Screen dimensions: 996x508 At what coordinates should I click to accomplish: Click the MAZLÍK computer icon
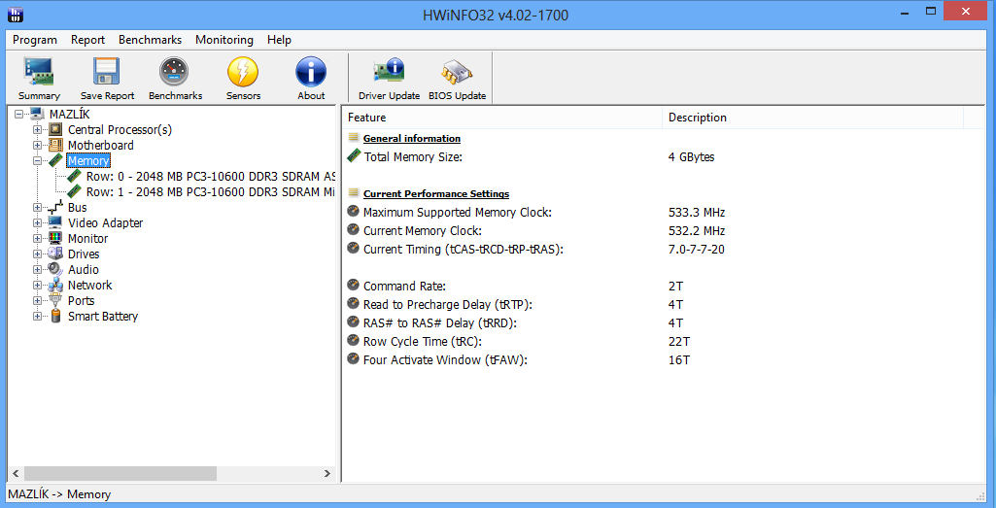[x=38, y=115]
